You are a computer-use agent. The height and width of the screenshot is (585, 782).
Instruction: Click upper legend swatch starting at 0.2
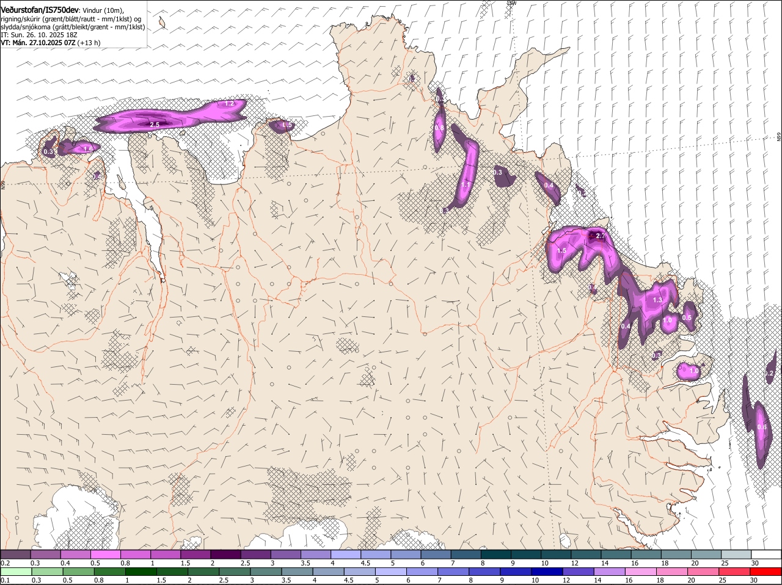tap(15, 554)
